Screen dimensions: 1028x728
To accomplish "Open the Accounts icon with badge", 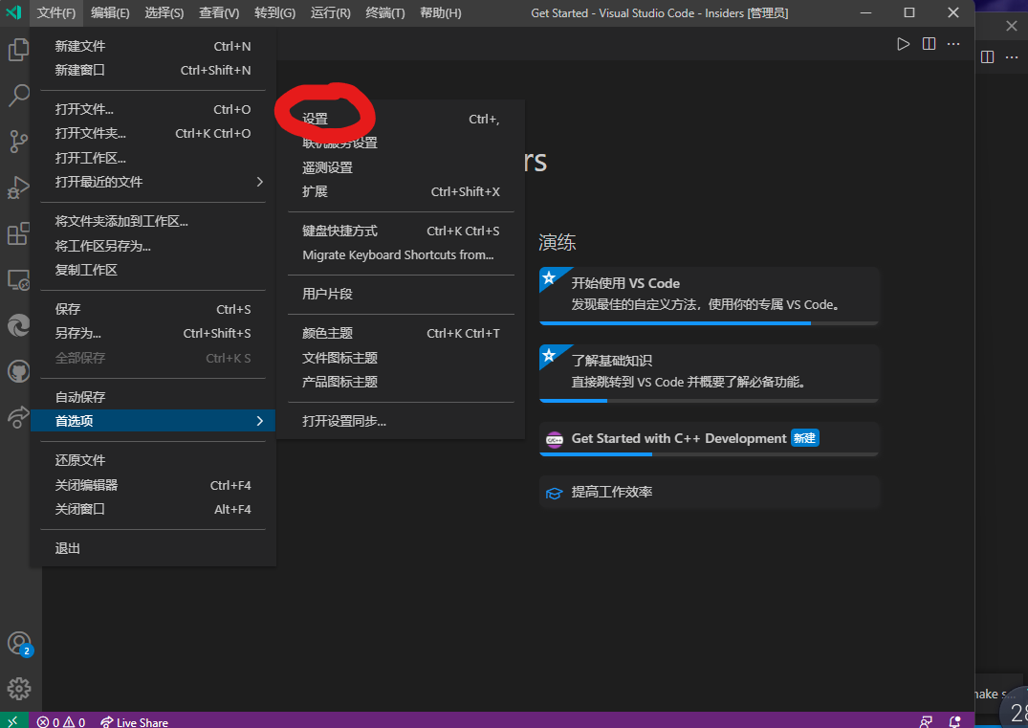I will (19, 644).
